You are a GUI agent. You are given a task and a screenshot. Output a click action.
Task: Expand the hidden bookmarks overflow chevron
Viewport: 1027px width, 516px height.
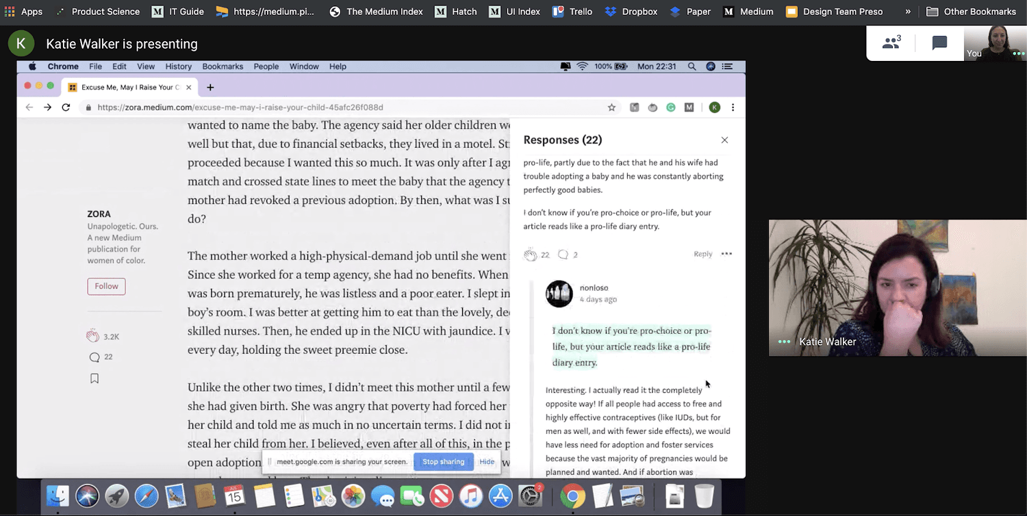coord(908,12)
